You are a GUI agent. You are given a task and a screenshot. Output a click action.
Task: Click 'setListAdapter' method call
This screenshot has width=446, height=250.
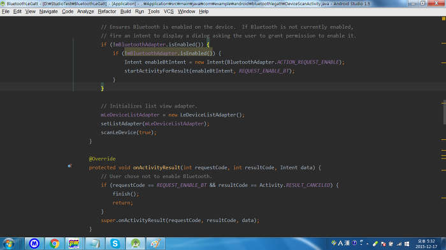tap(122, 123)
